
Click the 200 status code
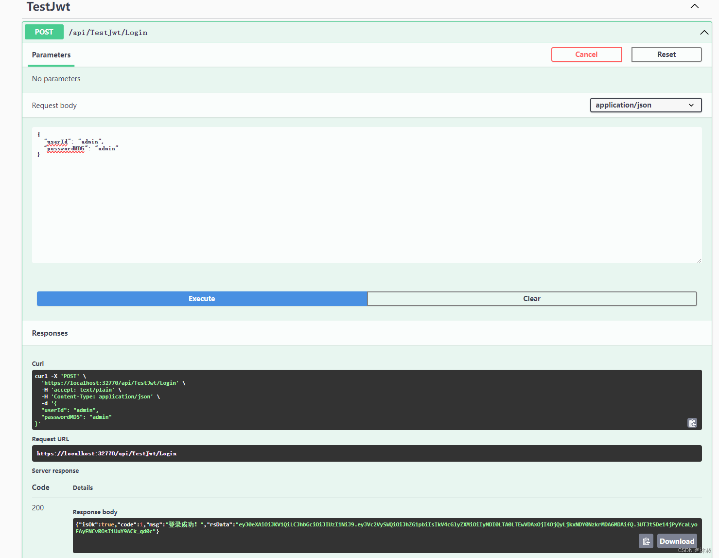tap(38, 508)
